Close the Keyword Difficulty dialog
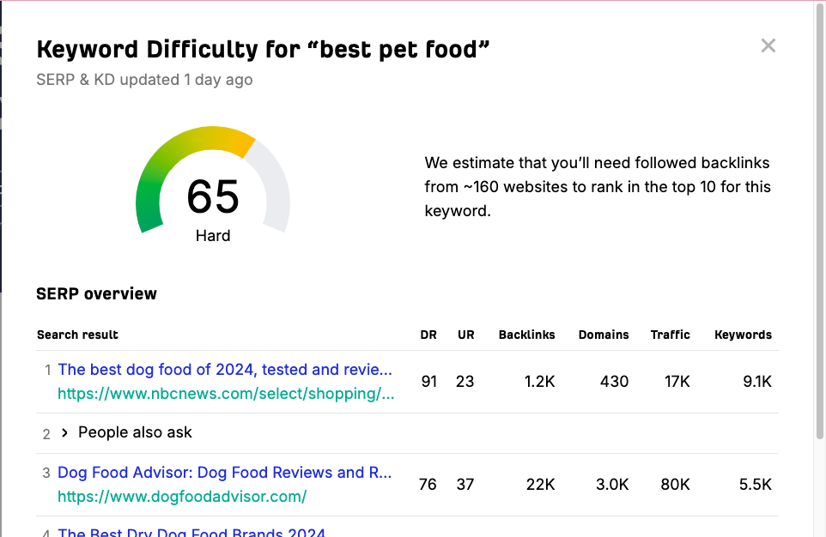Image resolution: width=826 pixels, height=537 pixels. tap(768, 46)
